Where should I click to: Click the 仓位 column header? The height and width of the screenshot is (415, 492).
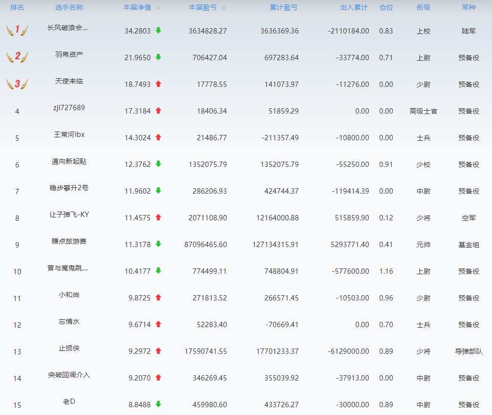tap(386, 8)
